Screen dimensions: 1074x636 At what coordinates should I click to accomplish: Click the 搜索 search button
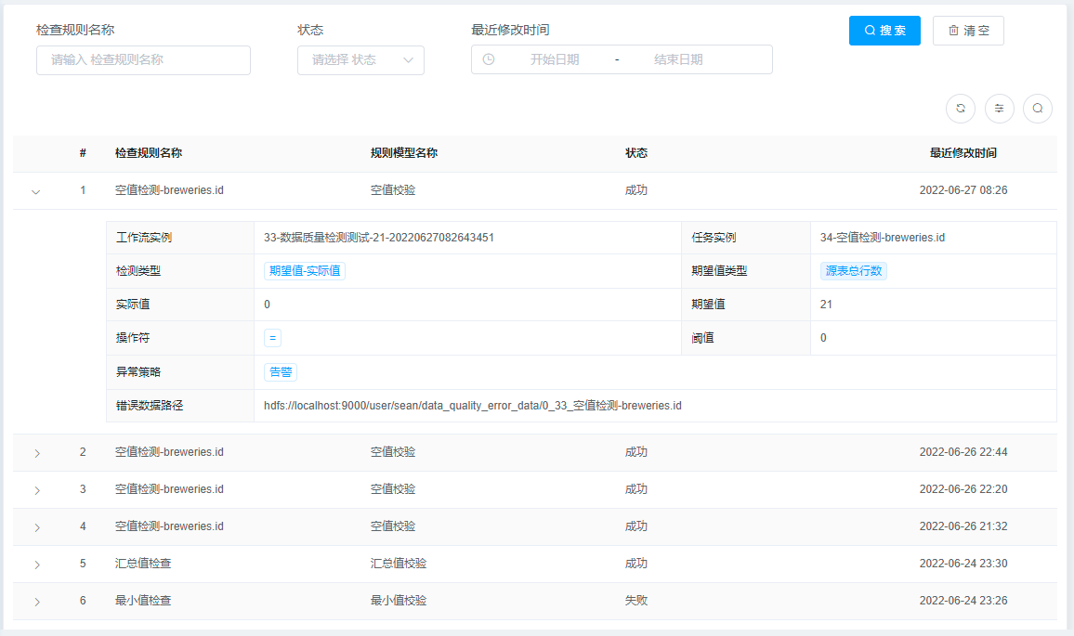(x=884, y=30)
